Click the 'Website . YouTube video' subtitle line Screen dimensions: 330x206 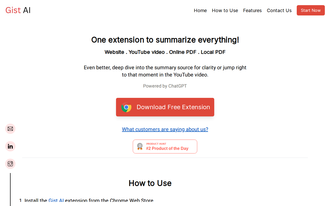tap(165, 52)
